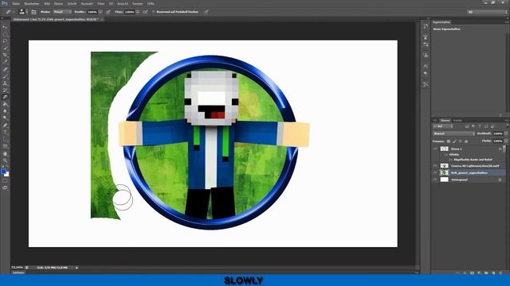Select the Move tool
The height and width of the screenshot is (286, 510).
(x=5, y=27)
